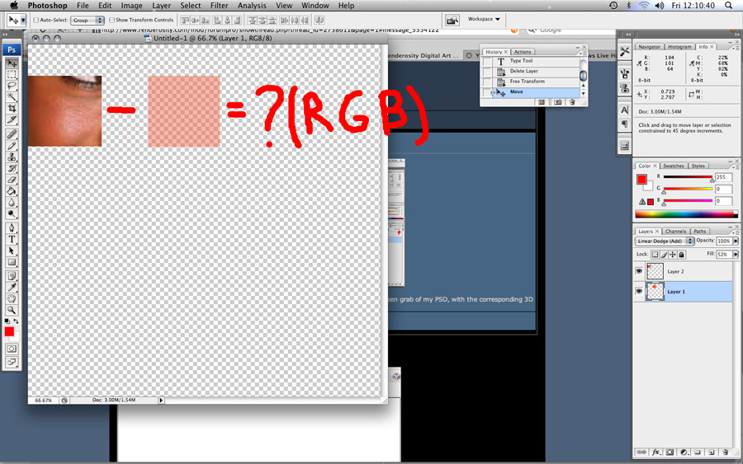Enable Show Transform Controls checkbox
This screenshot has height=464, width=743.
[111, 20]
